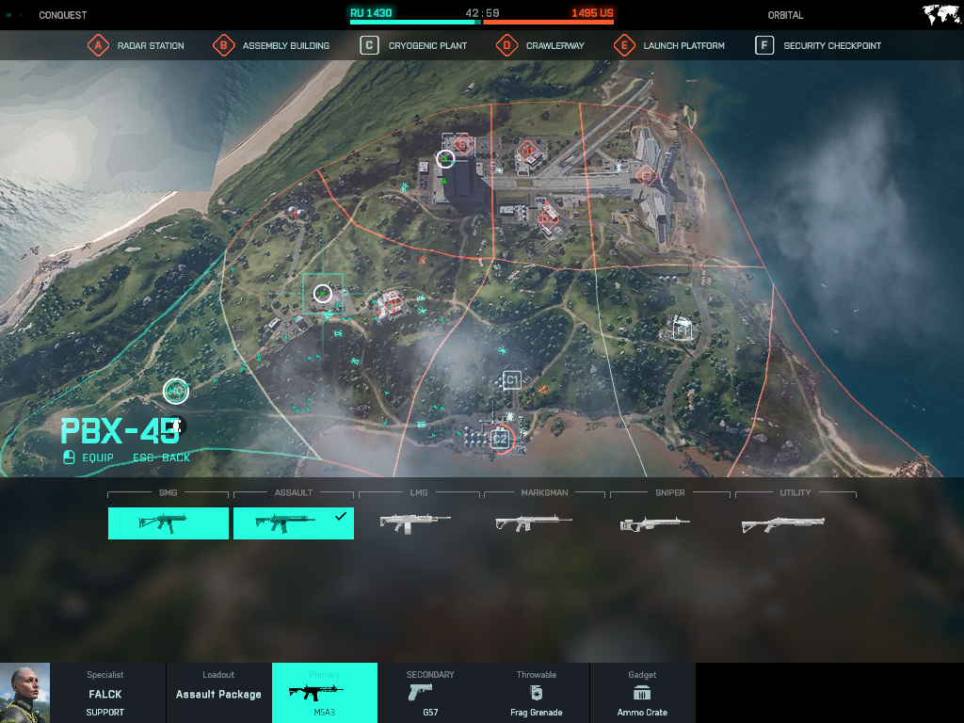This screenshot has height=723, width=964.
Task: Change the Specialist Falck Support slot
Action: [105, 693]
